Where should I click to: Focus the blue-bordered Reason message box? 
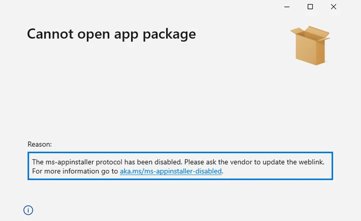click(x=180, y=166)
